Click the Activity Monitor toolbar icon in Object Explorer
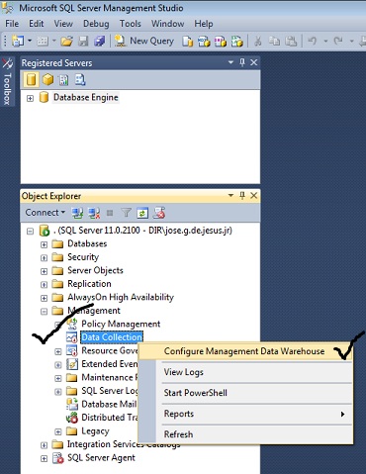This screenshot has height=474, width=366. (x=159, y=213)
